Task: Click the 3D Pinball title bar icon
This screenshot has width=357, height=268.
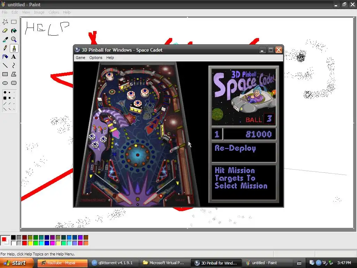Action: (x=77, y=50)
